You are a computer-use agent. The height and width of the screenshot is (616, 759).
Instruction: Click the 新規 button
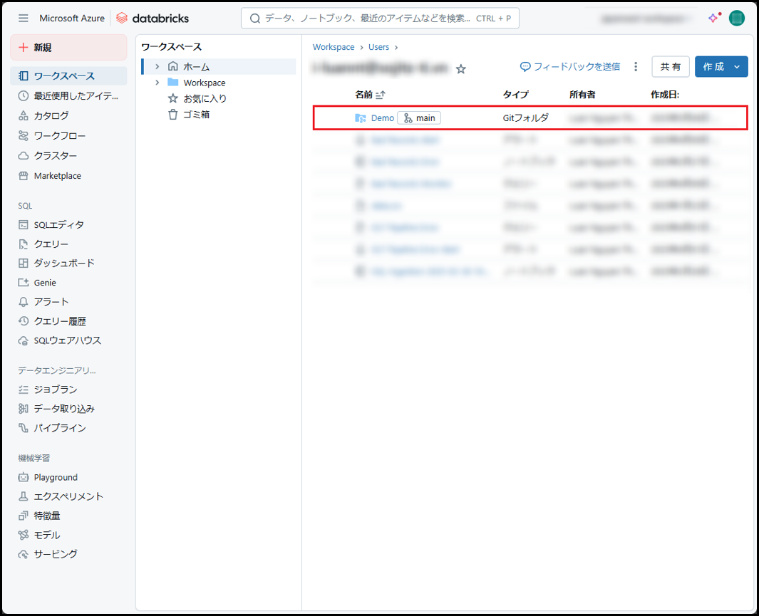pyautogui.click(x=68, y=48)
